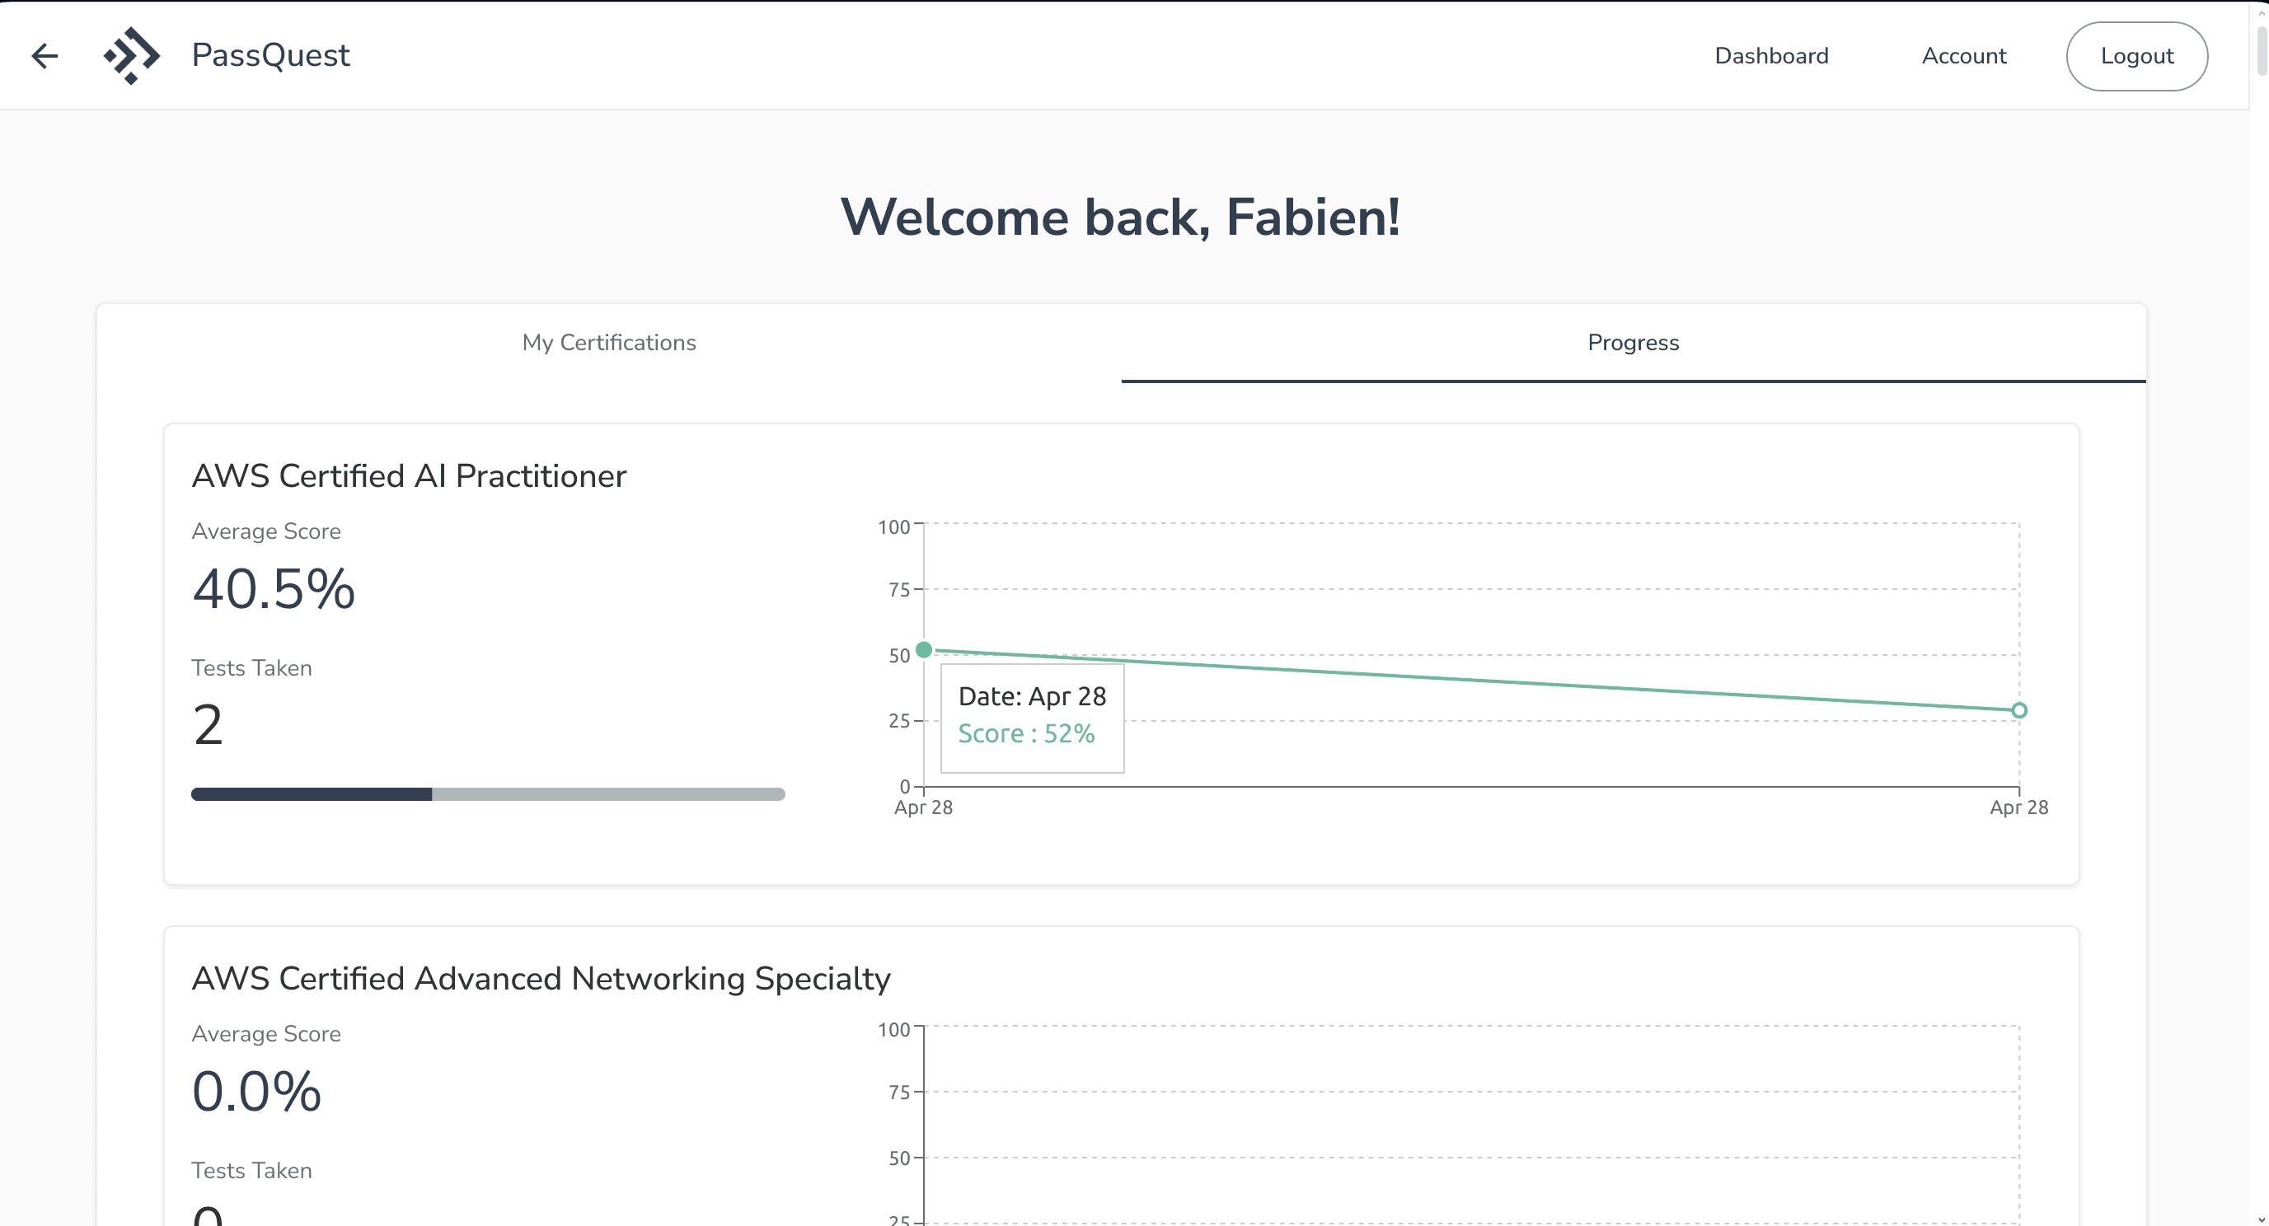The width and height of the screenshot is (2269, 1226).
Task: Click the Apr 28 axis label on the right
Action: (x=2018, y=807)
